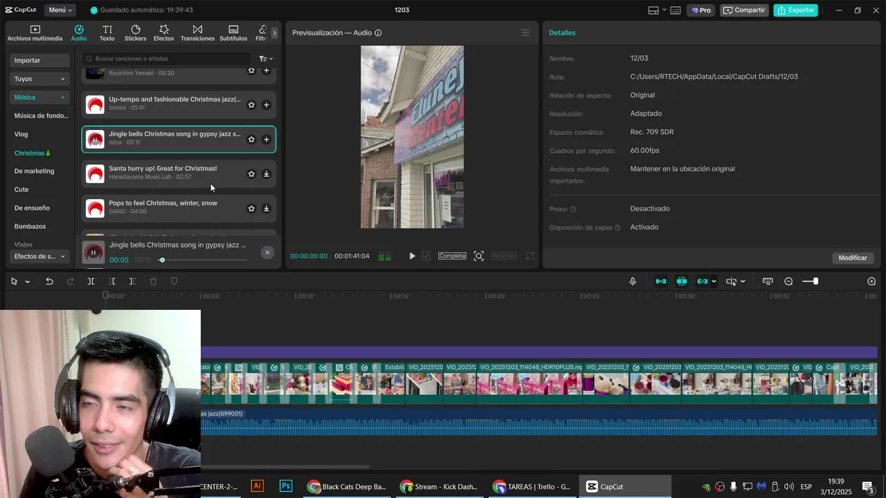Open the Pro subscription badge
This screenshot has height=498, width=886.
tap(701, 10)
